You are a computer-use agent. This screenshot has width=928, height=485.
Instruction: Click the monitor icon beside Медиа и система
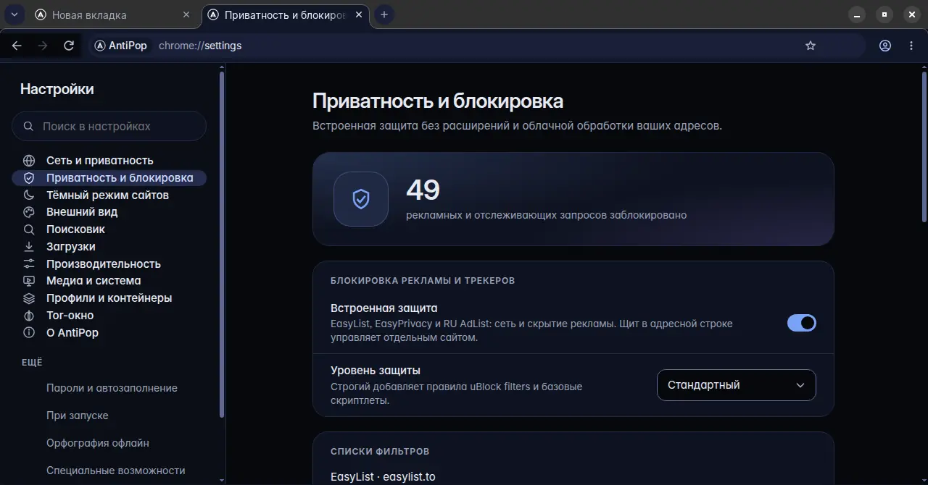pos(29,281)
